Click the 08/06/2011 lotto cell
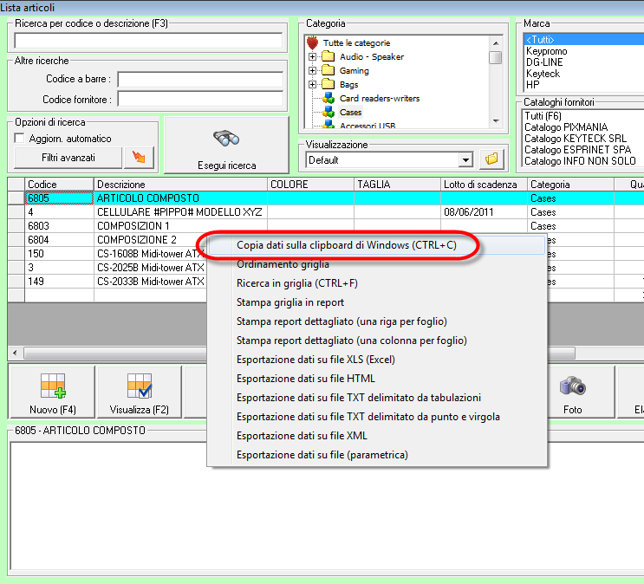Viewport: 644px width, 584px height. click(484, 212)
